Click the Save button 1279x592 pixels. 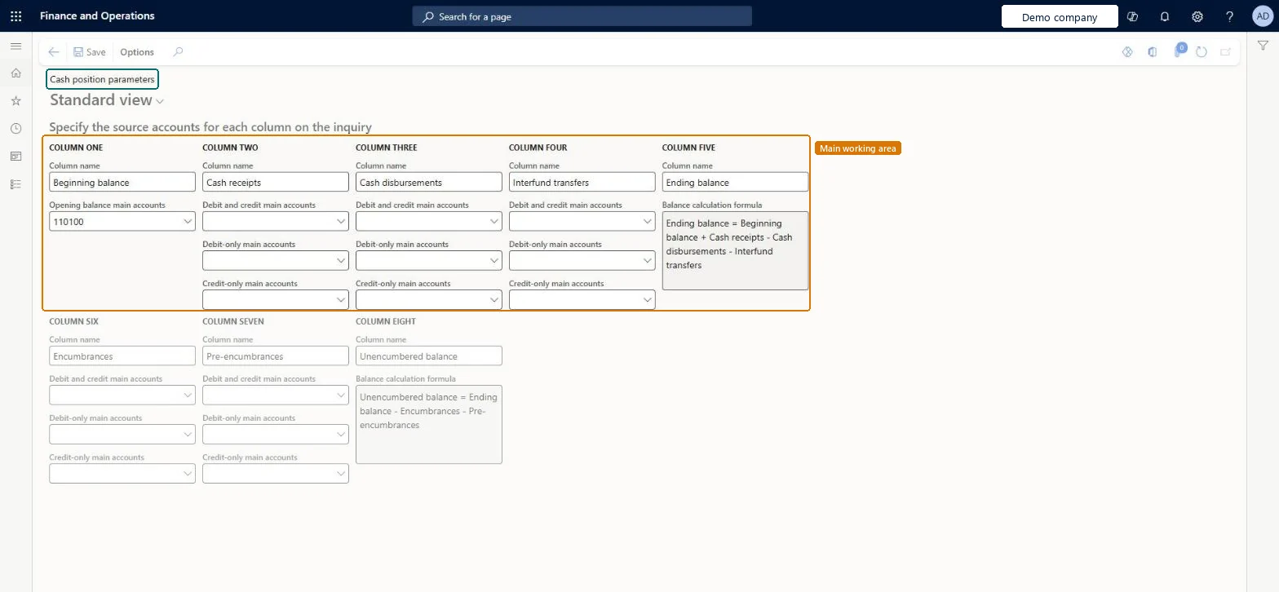[90, 52]
